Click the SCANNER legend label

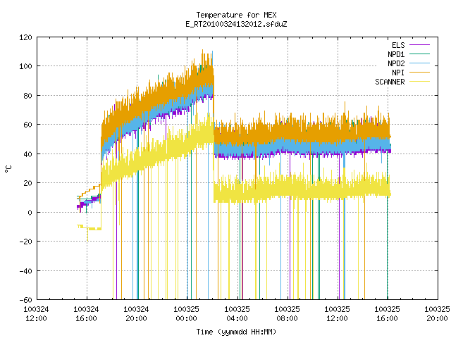coord(390,82)
